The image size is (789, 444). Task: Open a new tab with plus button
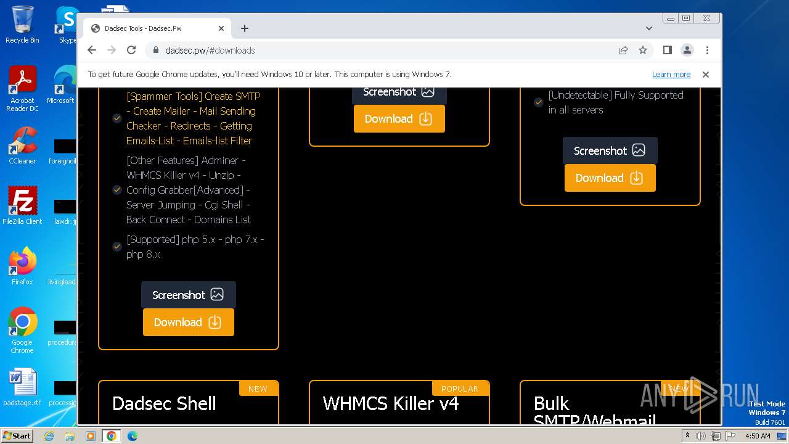click(x=245, y=28)
